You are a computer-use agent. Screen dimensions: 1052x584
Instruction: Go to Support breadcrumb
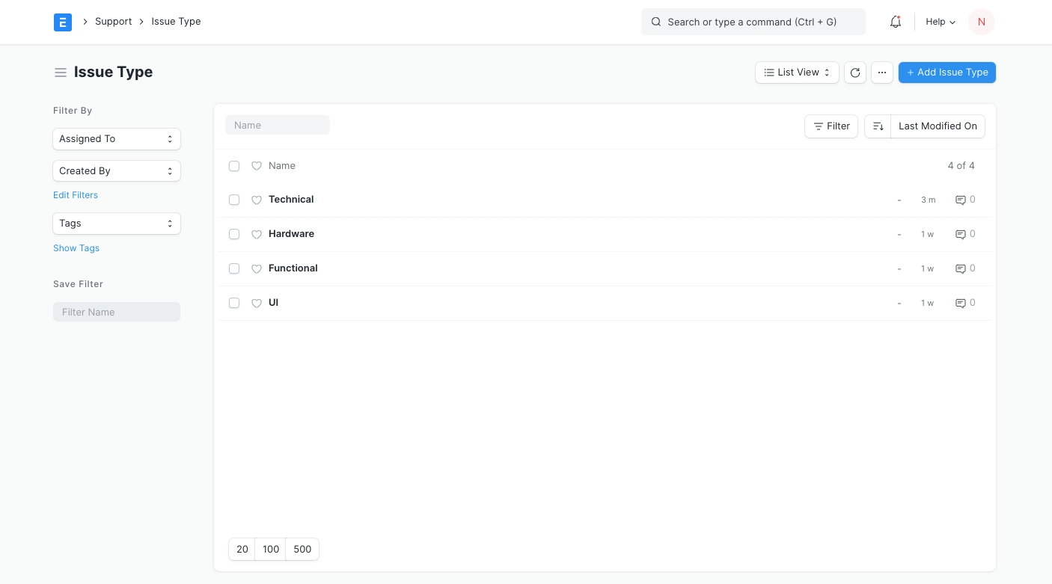point(113,22)
